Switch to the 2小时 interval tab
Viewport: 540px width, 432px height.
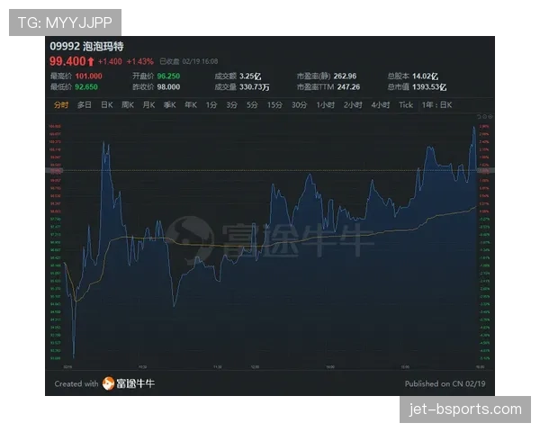(353, 104)
